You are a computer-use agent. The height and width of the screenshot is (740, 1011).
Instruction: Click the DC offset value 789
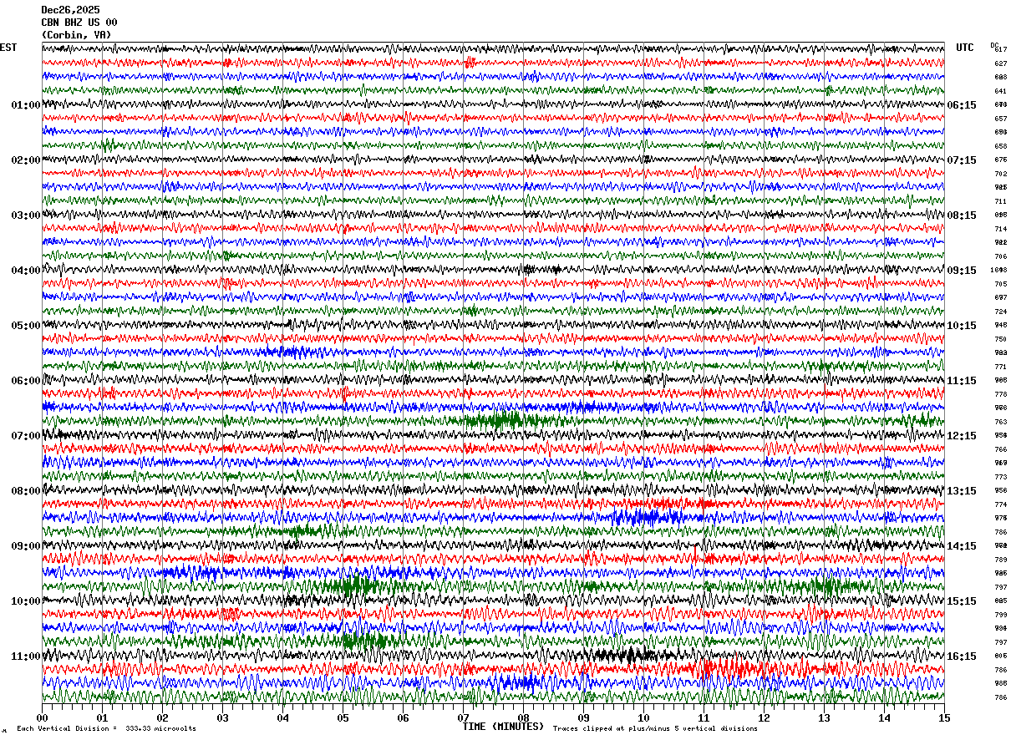(x=1000, y=560)
